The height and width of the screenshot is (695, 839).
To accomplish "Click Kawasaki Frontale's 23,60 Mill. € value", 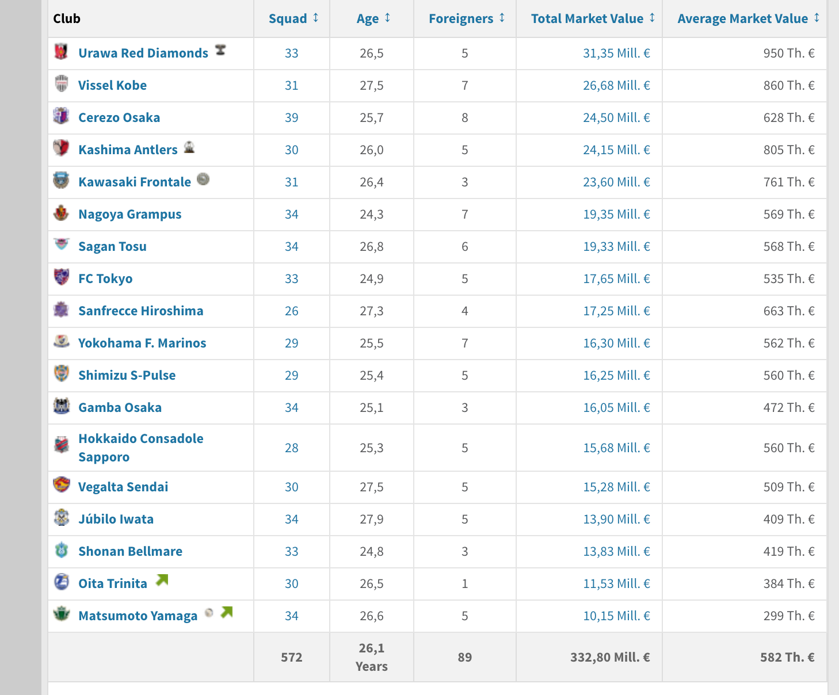I will (616, 182).
